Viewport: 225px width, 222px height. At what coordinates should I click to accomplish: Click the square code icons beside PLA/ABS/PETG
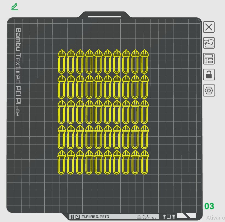[x=75, y=217]
